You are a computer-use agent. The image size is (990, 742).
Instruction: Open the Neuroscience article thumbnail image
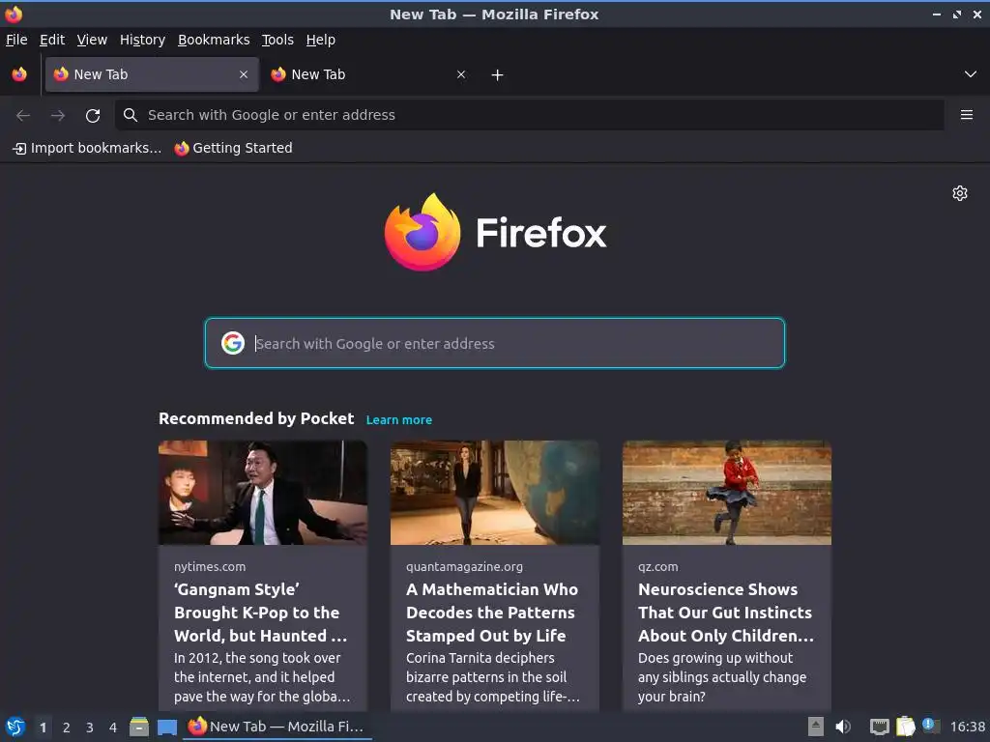coord(727,492)
